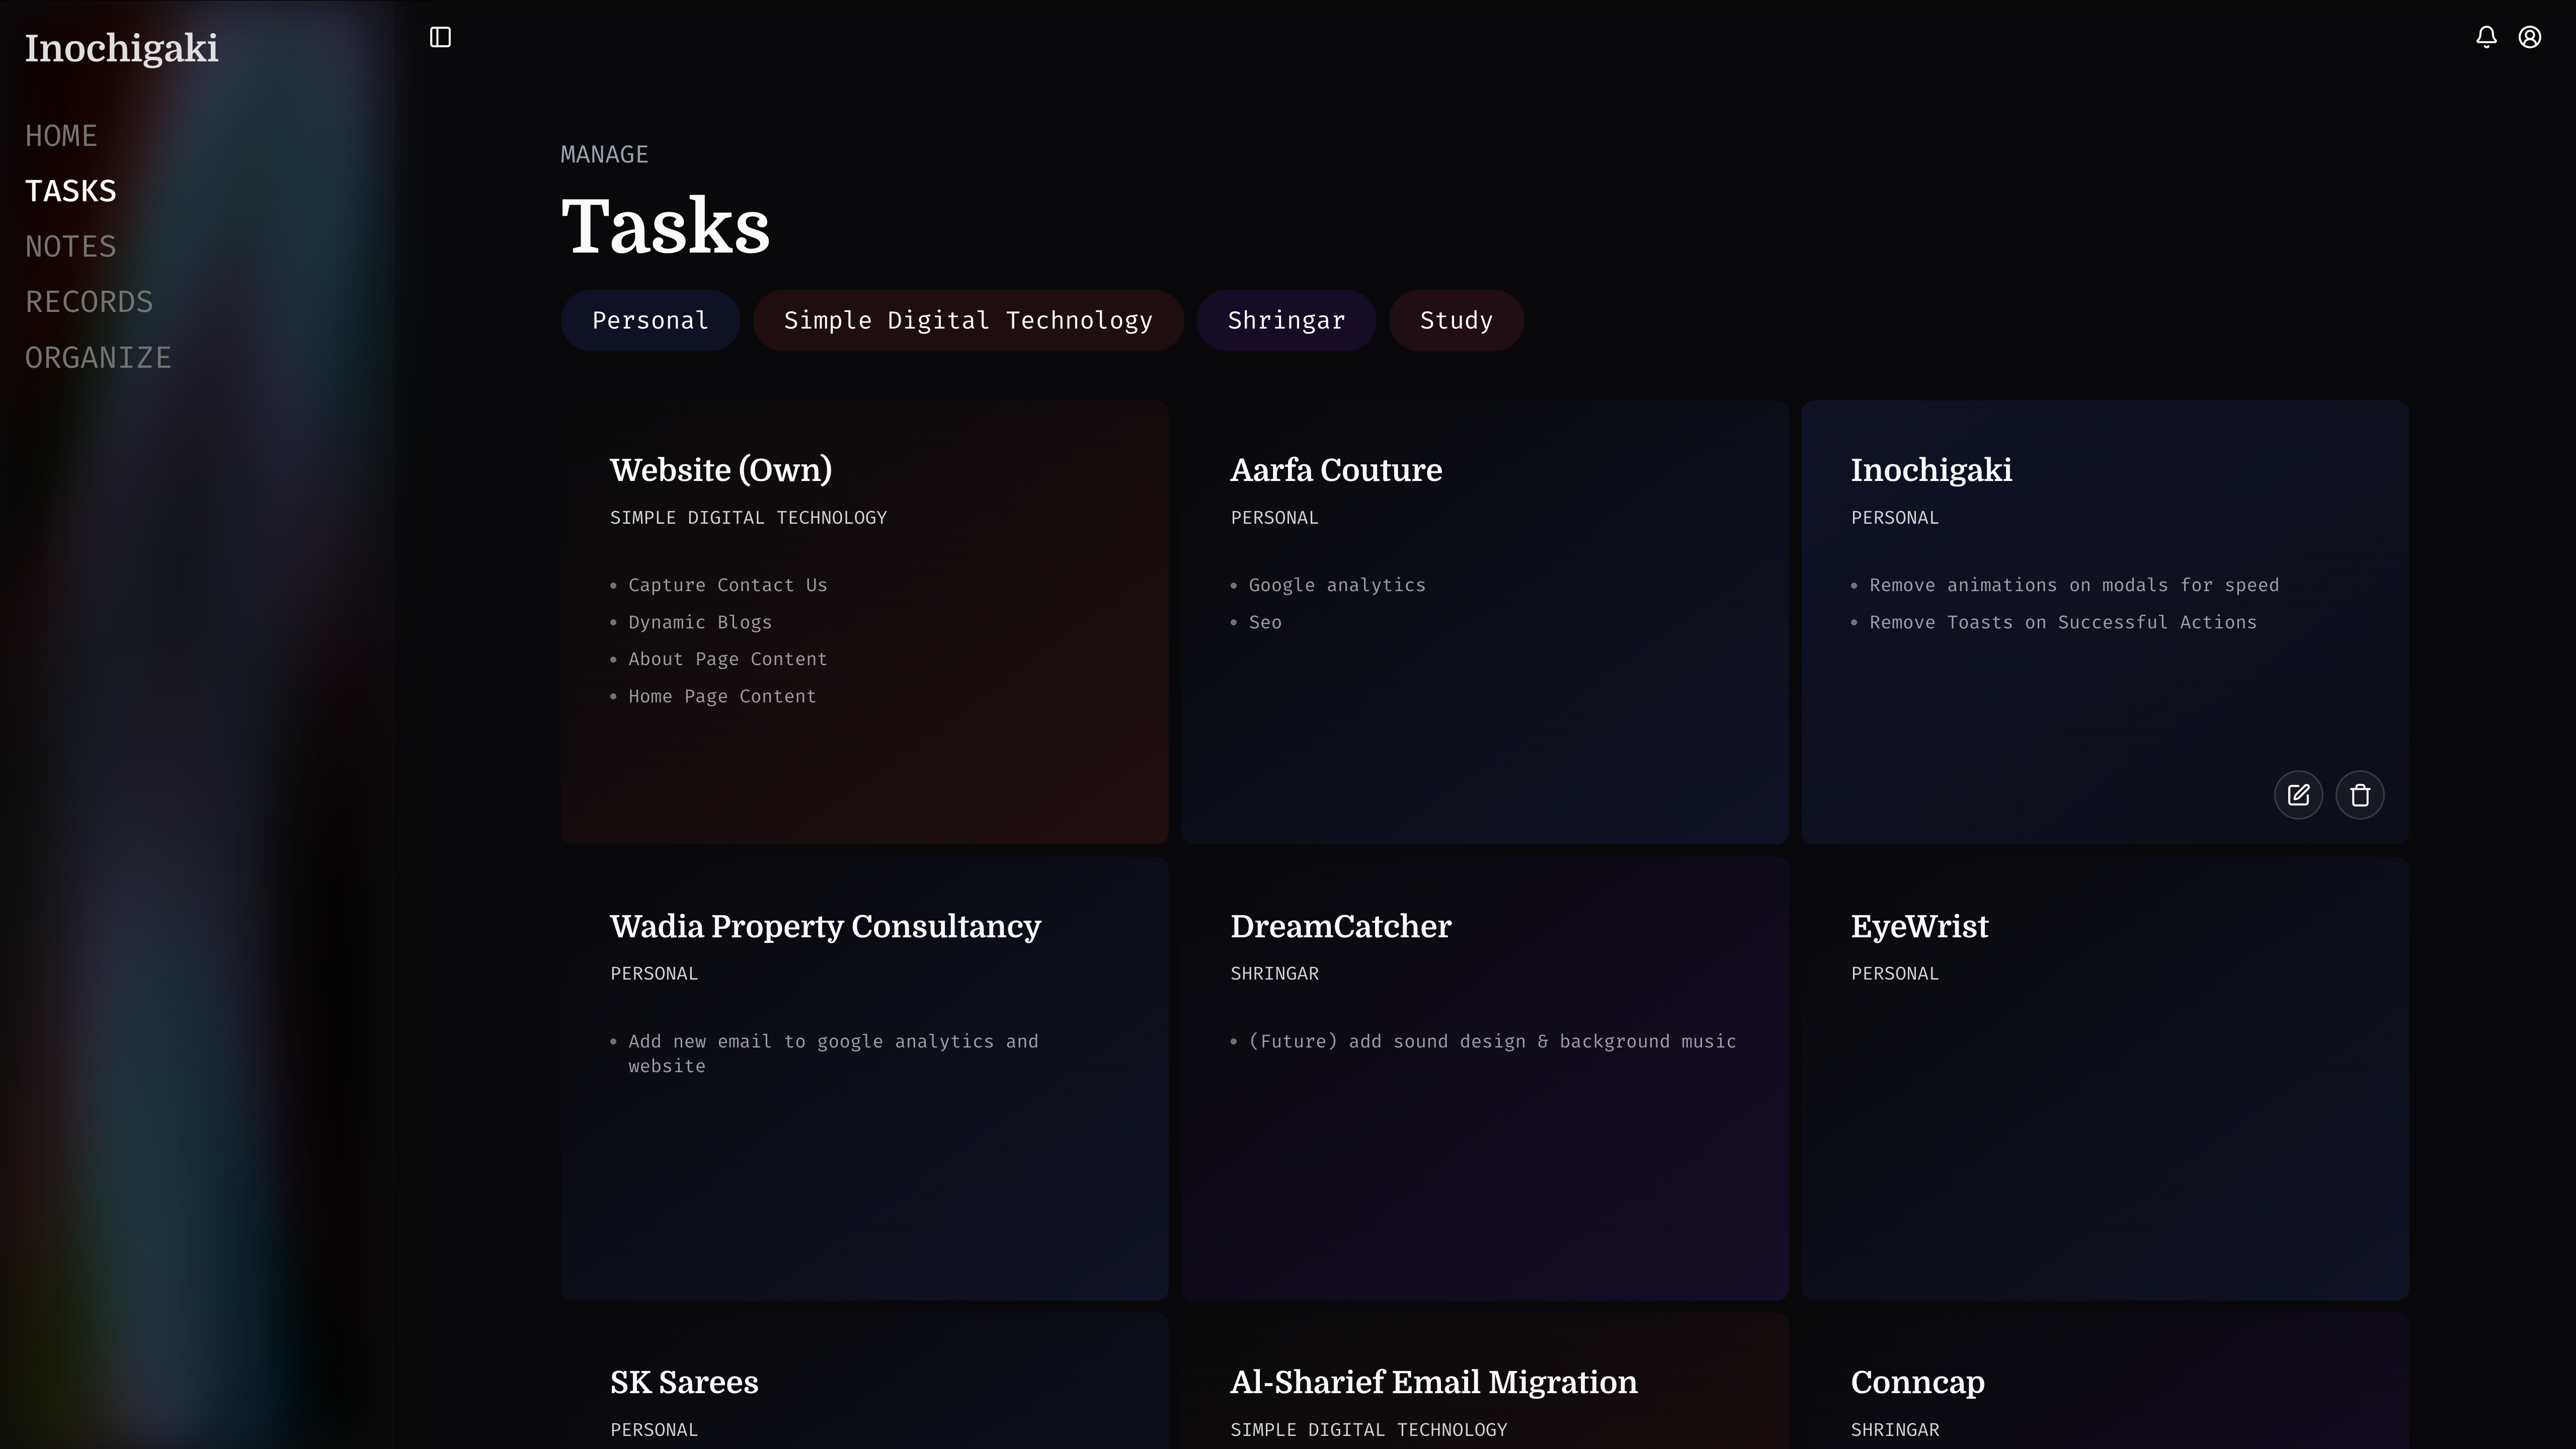Open the notifications bell
This screenshot has height=1449, width=2576.
(2486, 37)
